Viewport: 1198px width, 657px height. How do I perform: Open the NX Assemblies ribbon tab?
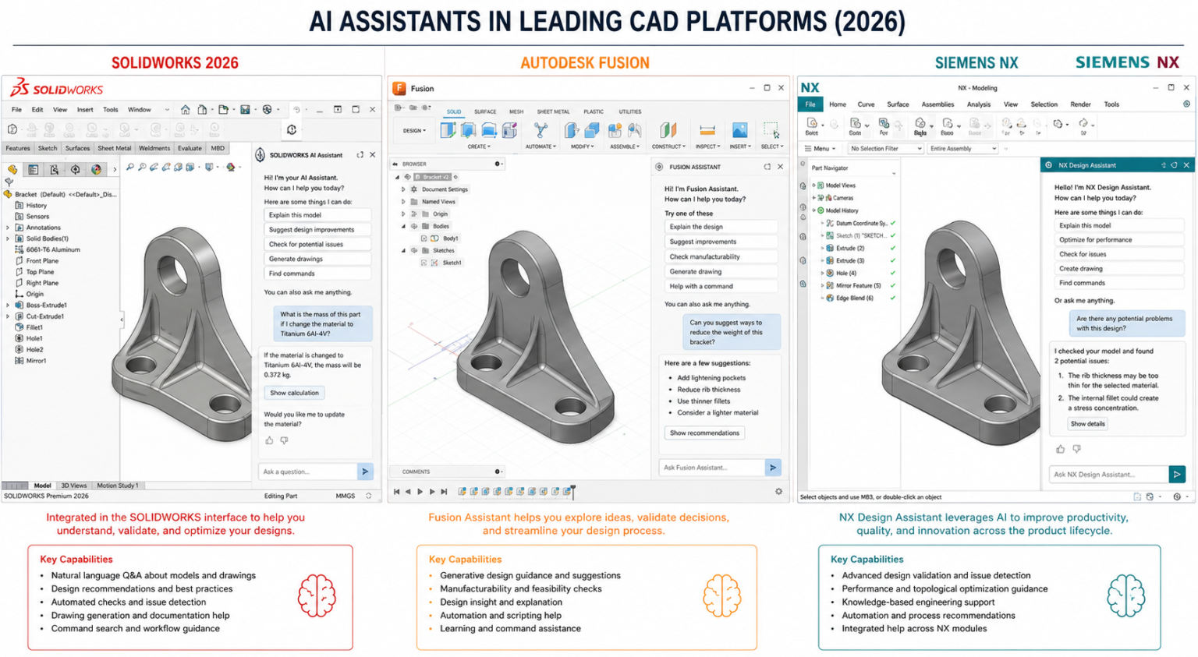[937, 104]
